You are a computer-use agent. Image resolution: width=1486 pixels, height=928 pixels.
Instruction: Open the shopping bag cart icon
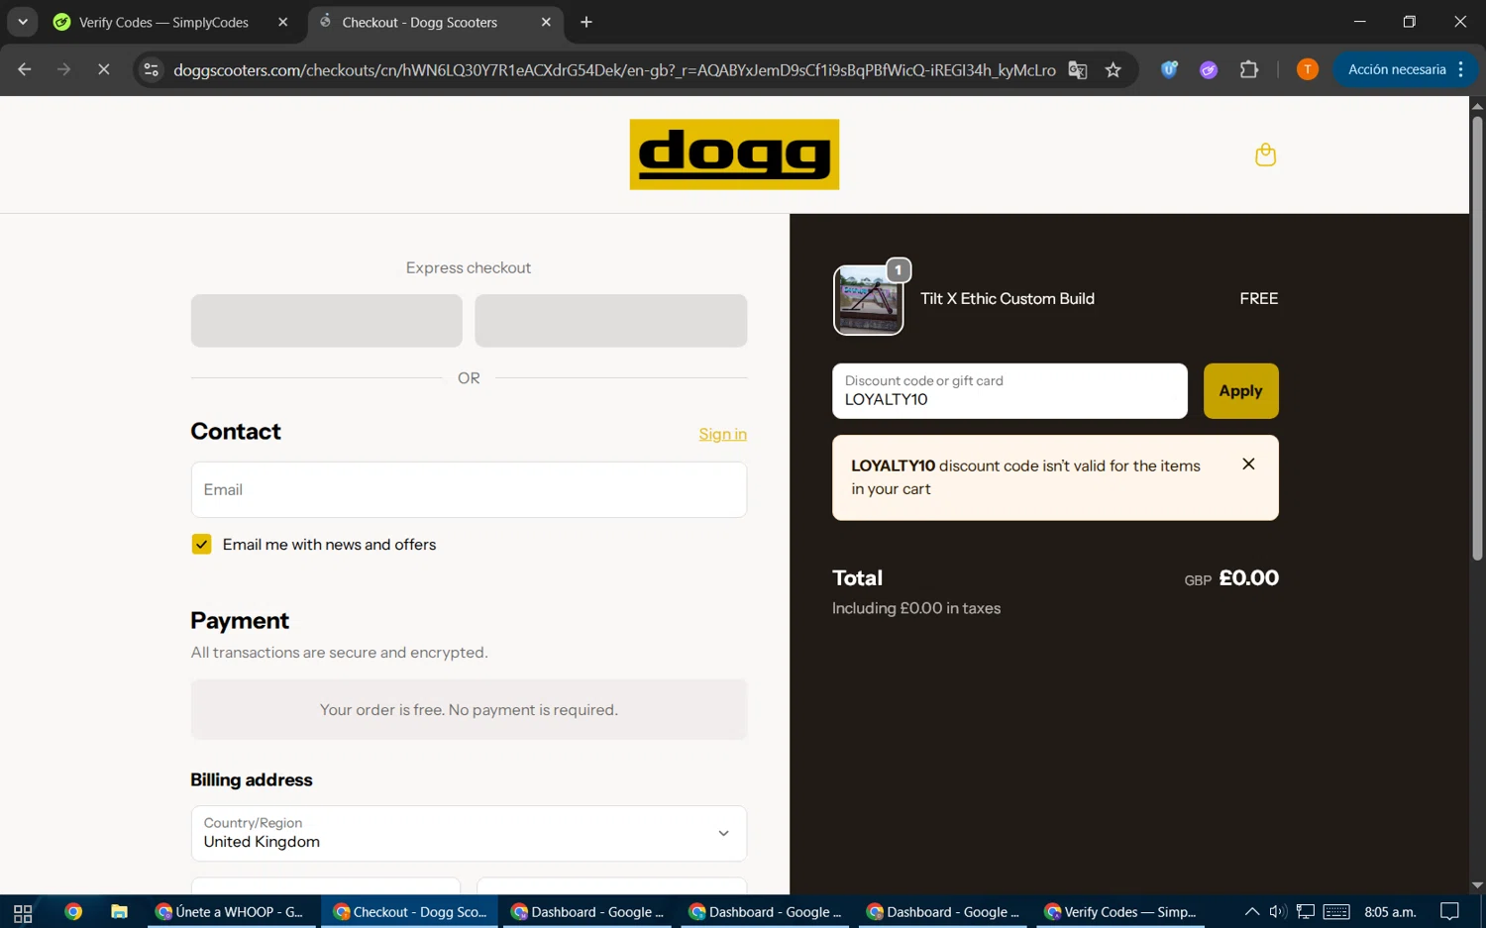pos(1265,155)
